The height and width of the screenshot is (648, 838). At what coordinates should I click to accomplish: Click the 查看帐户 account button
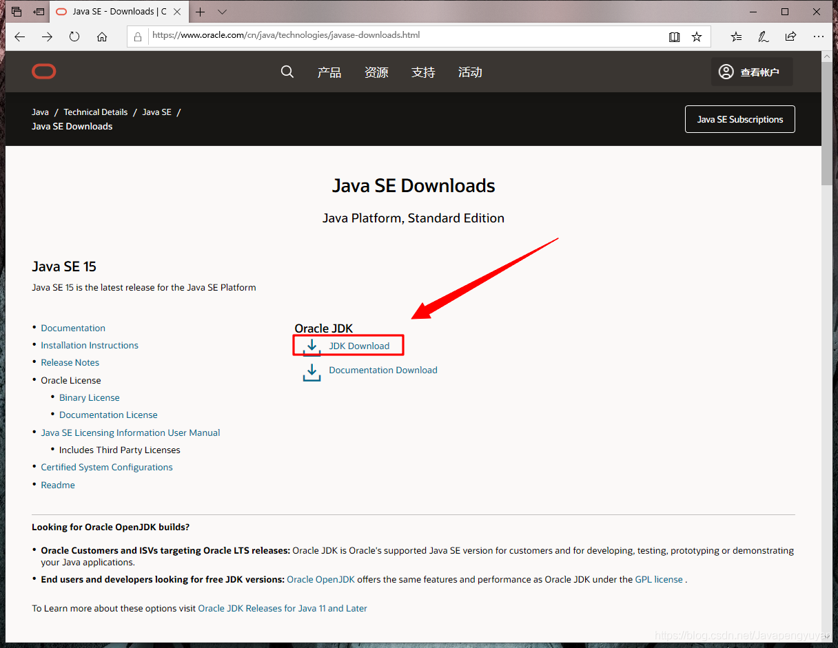[751, 72]
